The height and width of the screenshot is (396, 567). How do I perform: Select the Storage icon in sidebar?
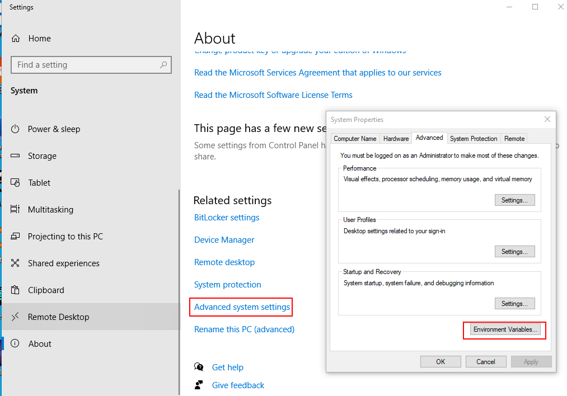(15, 155)
